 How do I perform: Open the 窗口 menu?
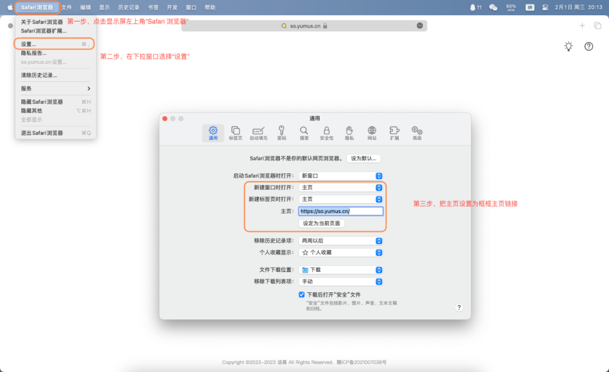click(191, 7)
